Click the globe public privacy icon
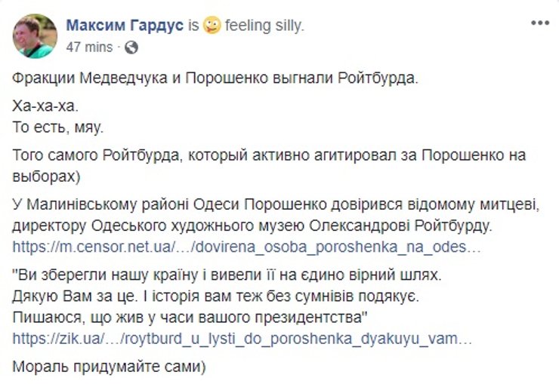This screenshot has width=559, height=384. pyautogui.click(x=130, y=47)
